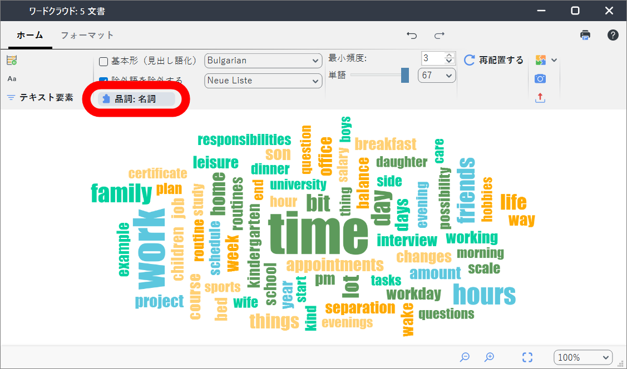Click the word "questions" in the cloud
Image resolution: width=627 pixels, height=369 pixels.
446,314
